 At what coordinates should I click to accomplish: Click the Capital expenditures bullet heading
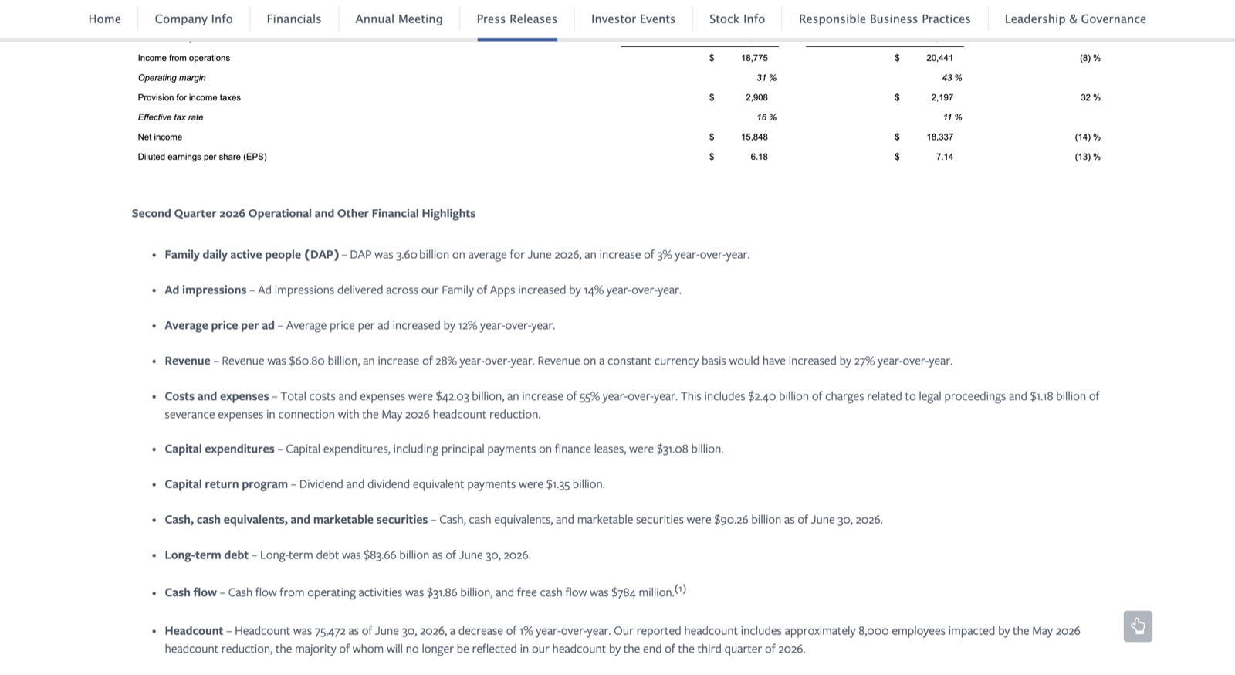219,449
